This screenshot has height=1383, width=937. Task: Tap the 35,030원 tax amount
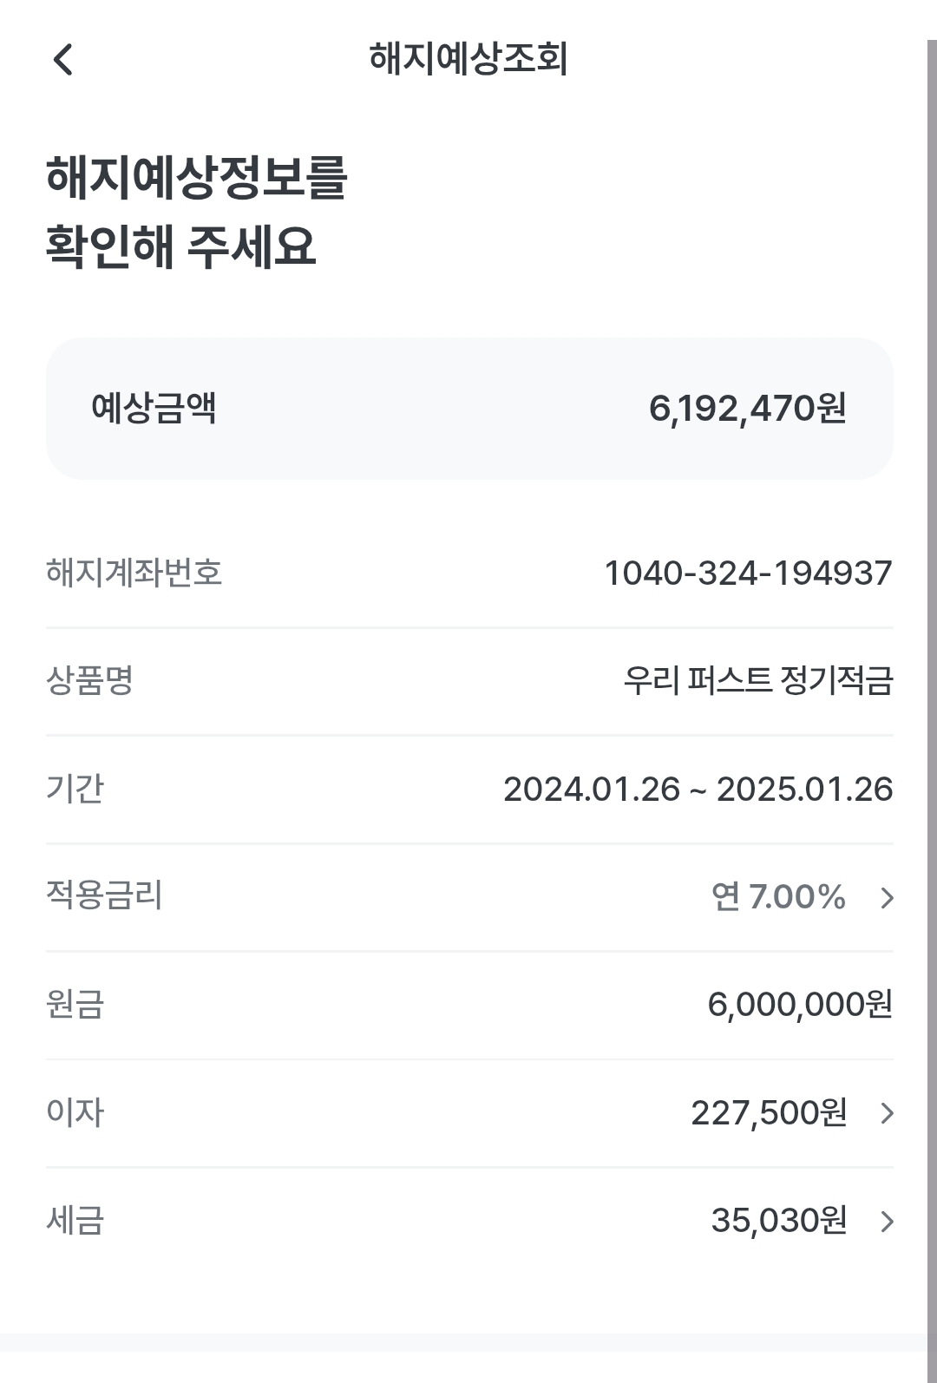click(x=778, y=1221)
